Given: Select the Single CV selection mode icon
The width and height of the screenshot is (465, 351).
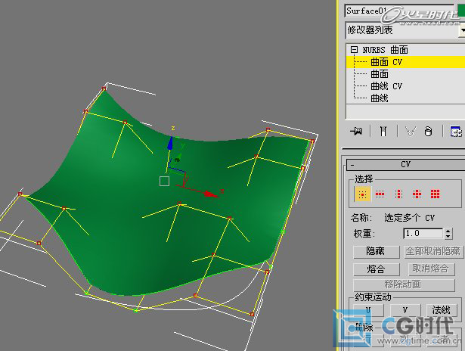Looking at the screenshot, I should 362,194.
